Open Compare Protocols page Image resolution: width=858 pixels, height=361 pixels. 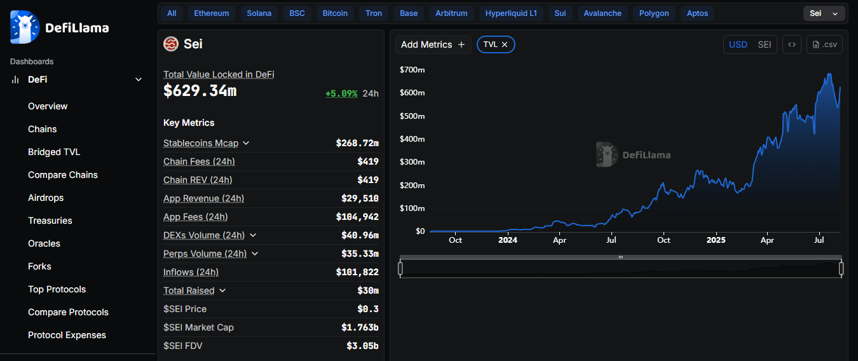[68, 312]
